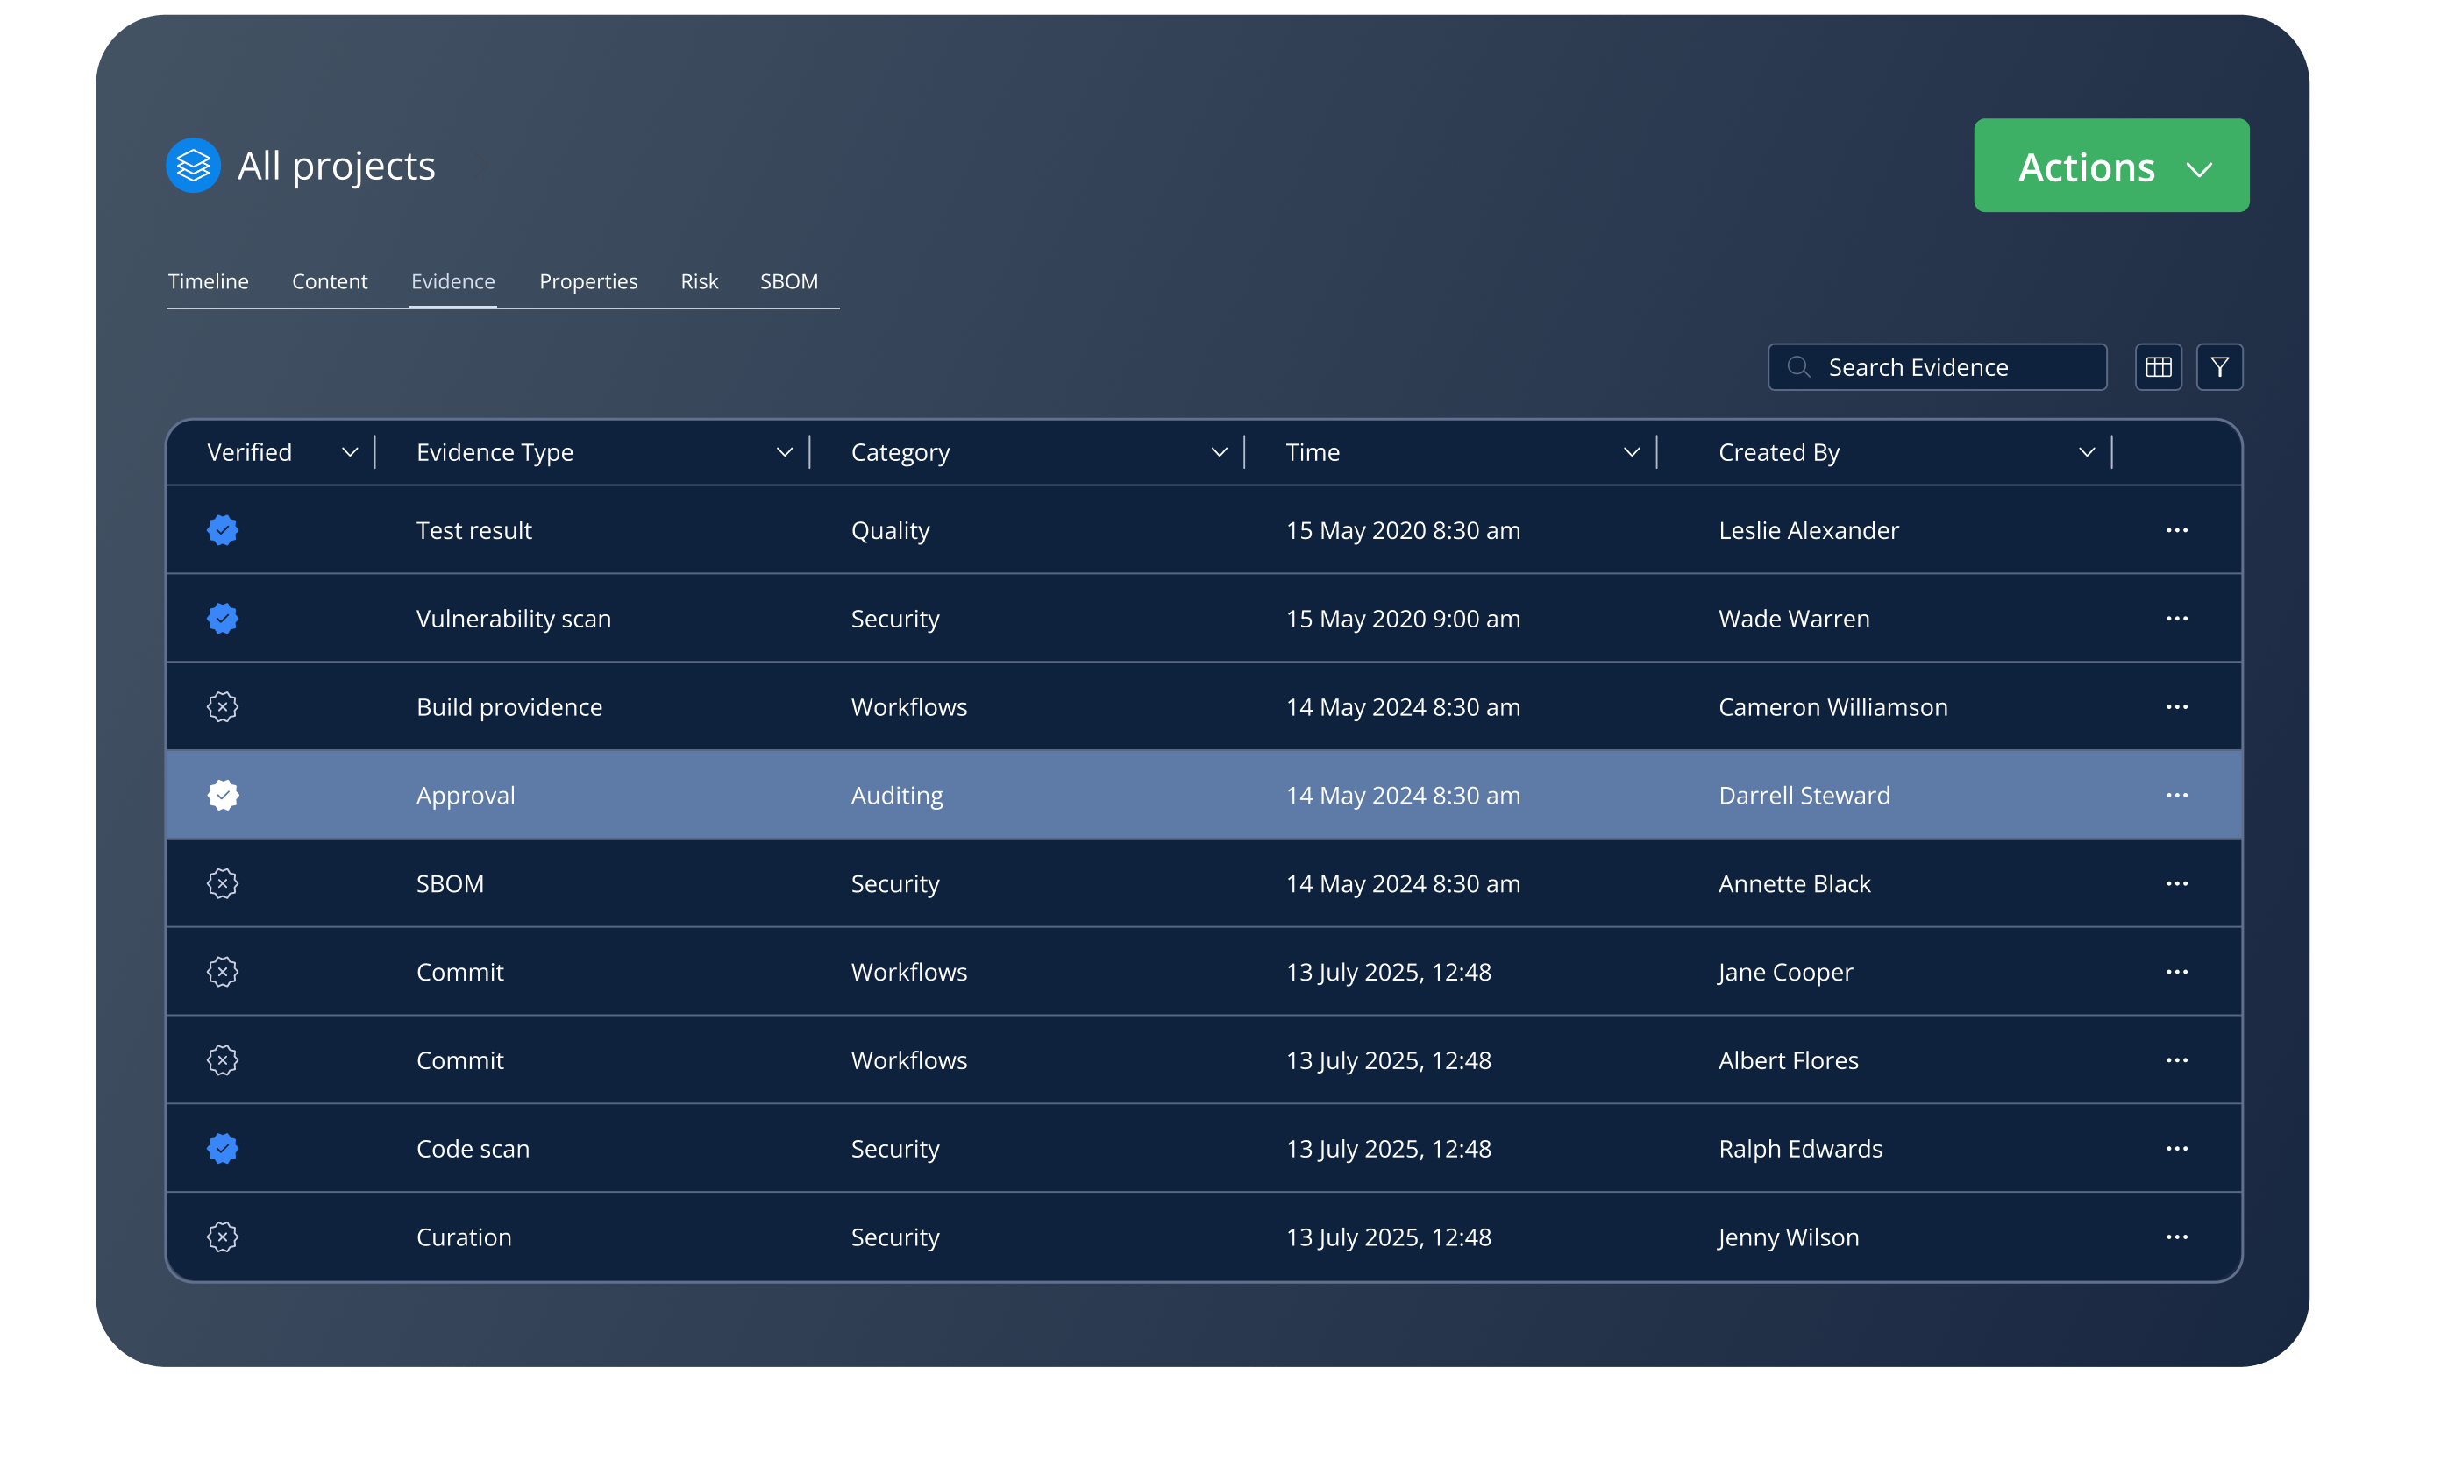Select the SBOM evidence row by Annette Black
The width and height of the screenshot is (2448, 1481).
tap(1092, 884)
